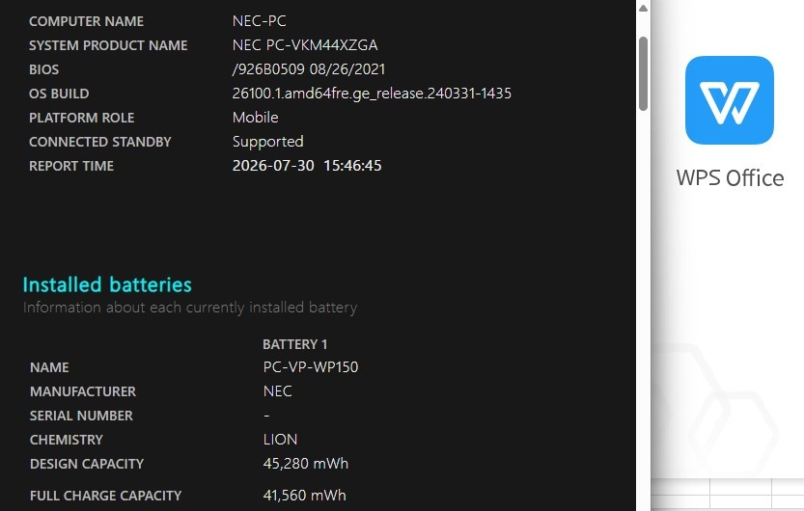Click the MANUFACTURER label
Screen dimensions: 804x511
(x=83, y=391)
